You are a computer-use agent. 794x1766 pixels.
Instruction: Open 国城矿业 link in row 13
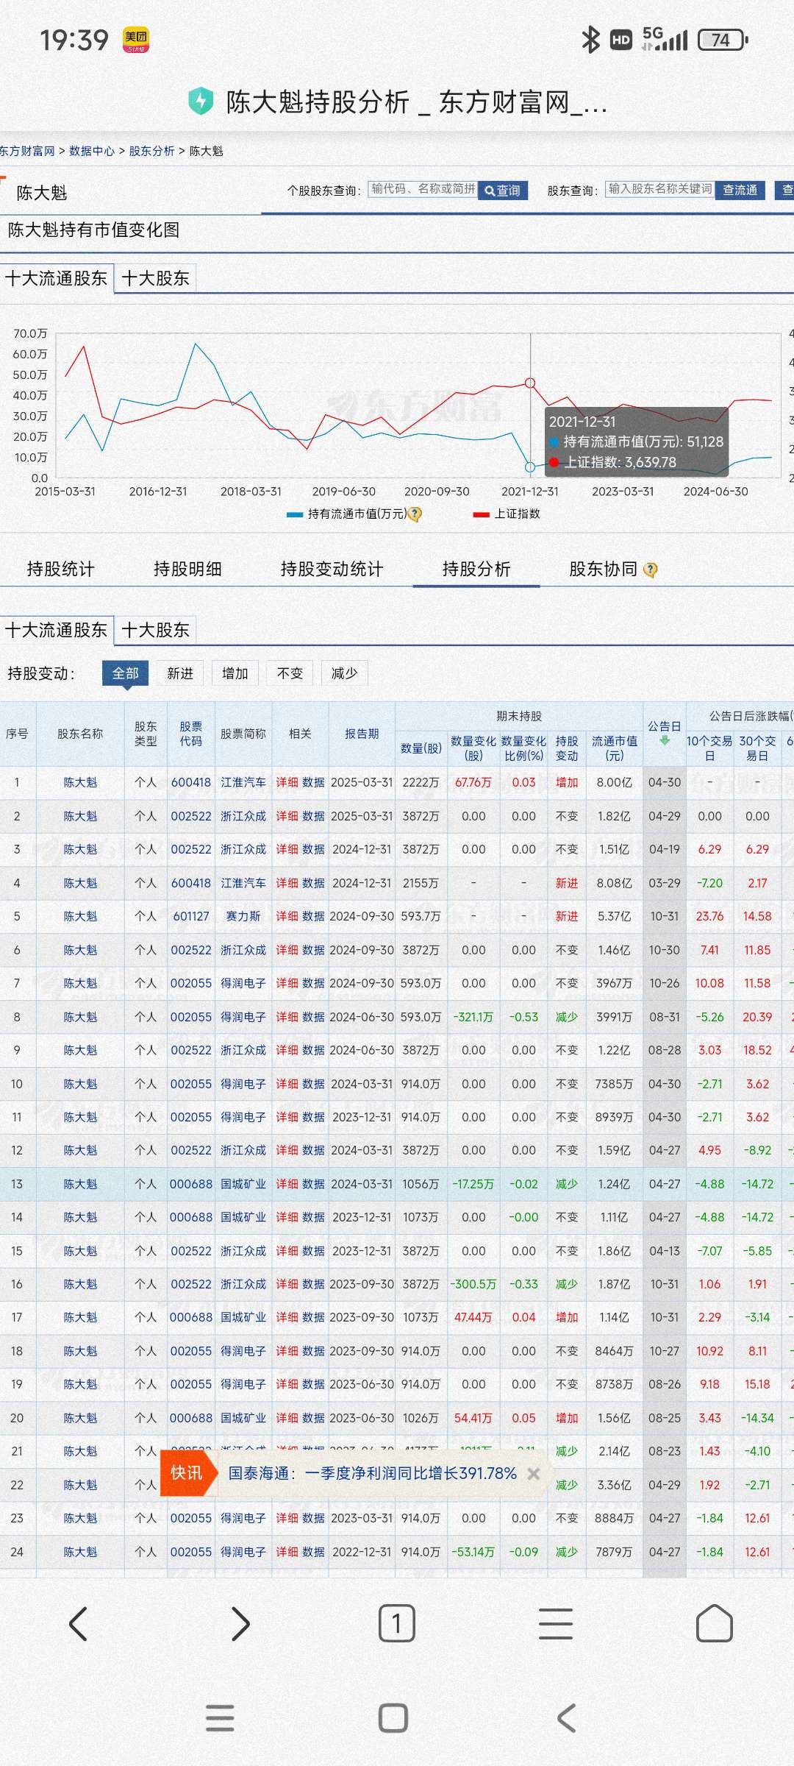pos(243,1184)
